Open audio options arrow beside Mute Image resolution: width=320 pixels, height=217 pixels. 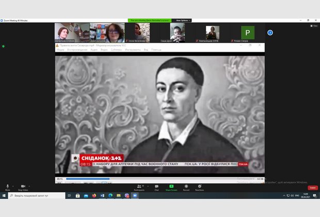pos(13,186)
